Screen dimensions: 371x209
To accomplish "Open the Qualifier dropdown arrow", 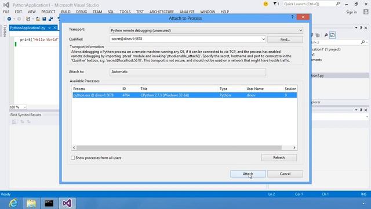I will coord(263,39).
